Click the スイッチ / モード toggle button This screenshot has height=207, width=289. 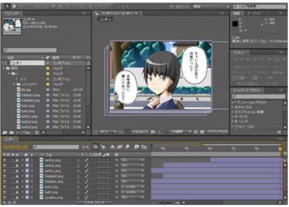tap(95, 203)
